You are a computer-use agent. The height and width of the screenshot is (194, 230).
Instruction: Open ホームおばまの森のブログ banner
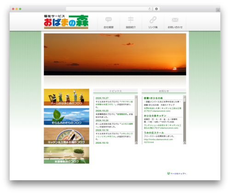point(66,97)
